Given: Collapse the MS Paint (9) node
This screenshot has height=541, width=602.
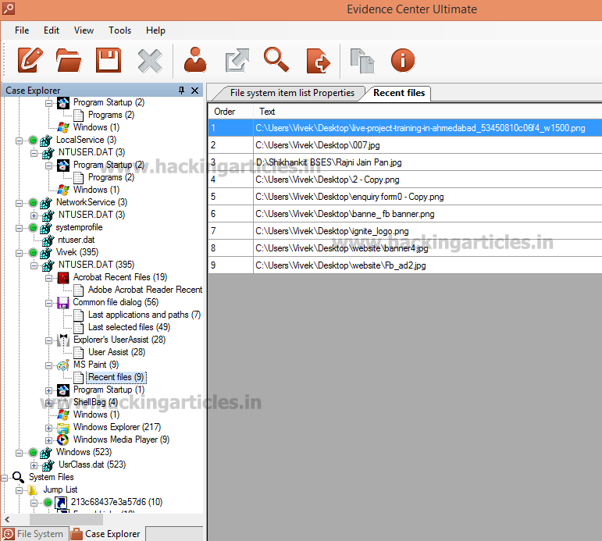Looking at the screenshot, I should coord(48,365).
